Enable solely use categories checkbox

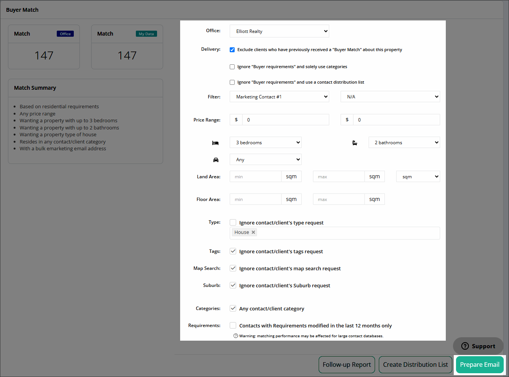click(232, 67)
